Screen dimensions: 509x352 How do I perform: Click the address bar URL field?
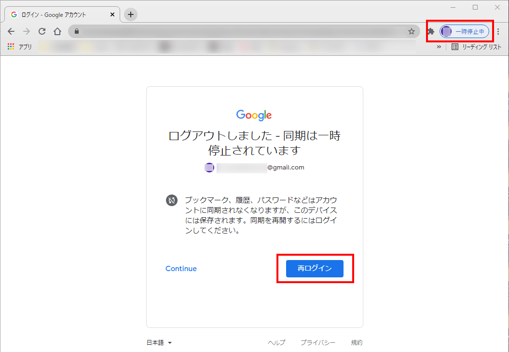pyautogui.click(x=244, y=31)
